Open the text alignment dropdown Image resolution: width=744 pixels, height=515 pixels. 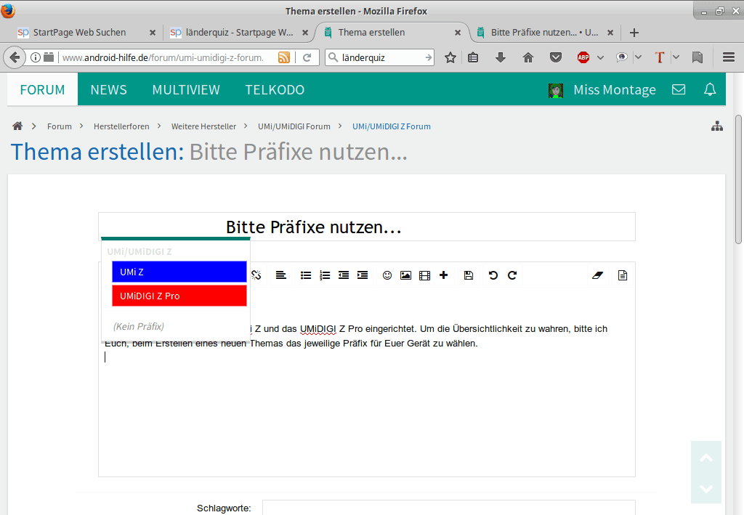[280, 275]
